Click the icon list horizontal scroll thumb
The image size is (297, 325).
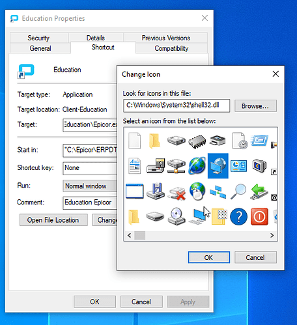[x=139, y=235]
